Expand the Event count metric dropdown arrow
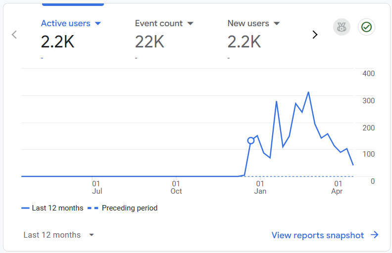This screenshot has height=253, width=392. (191, 23)
